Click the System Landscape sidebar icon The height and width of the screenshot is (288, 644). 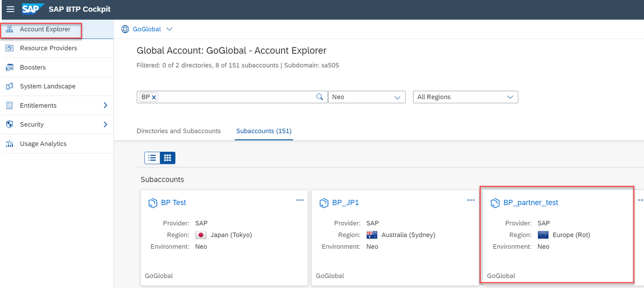(x=9, y=86)
